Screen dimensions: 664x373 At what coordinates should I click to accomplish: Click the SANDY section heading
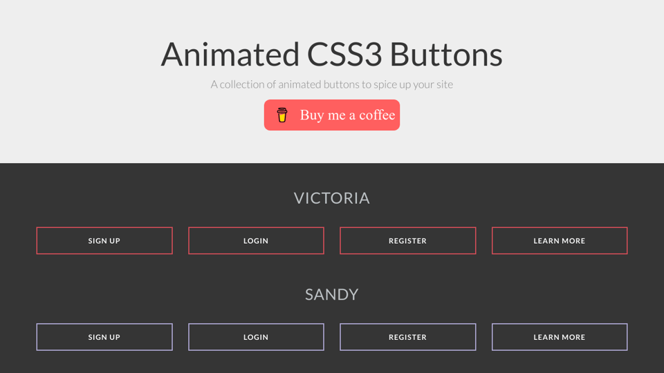point(332,295)
